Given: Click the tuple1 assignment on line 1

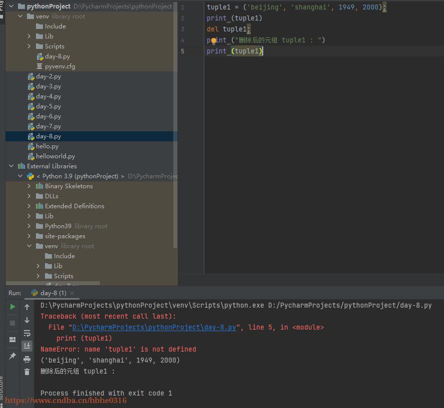Looking at the screenshot, I should click(297, 7).
